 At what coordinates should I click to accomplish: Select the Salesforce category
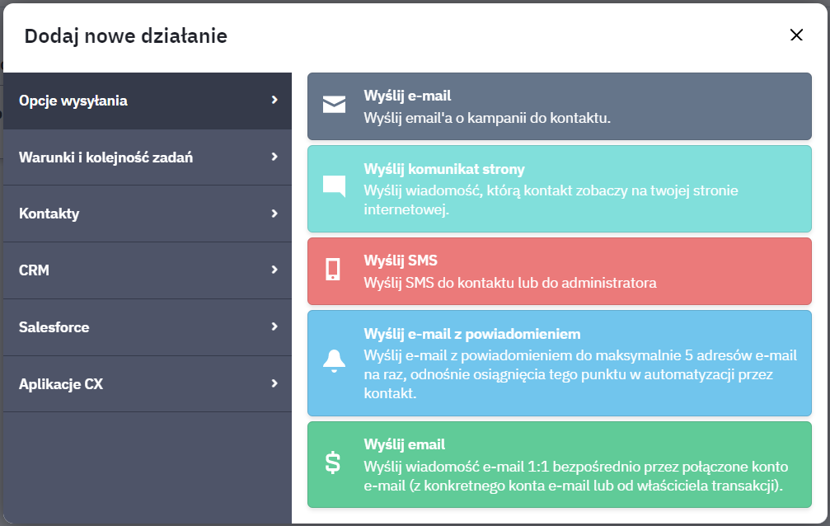[148, 327]
